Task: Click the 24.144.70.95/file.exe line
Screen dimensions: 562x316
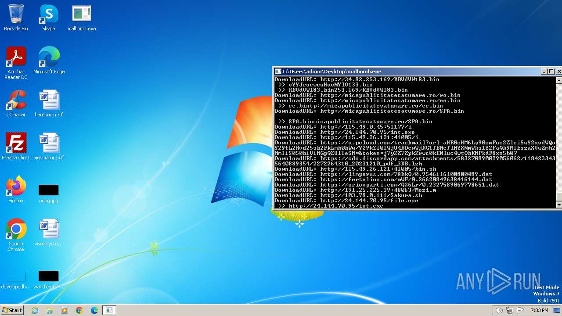Action: (x=347, y=201)
